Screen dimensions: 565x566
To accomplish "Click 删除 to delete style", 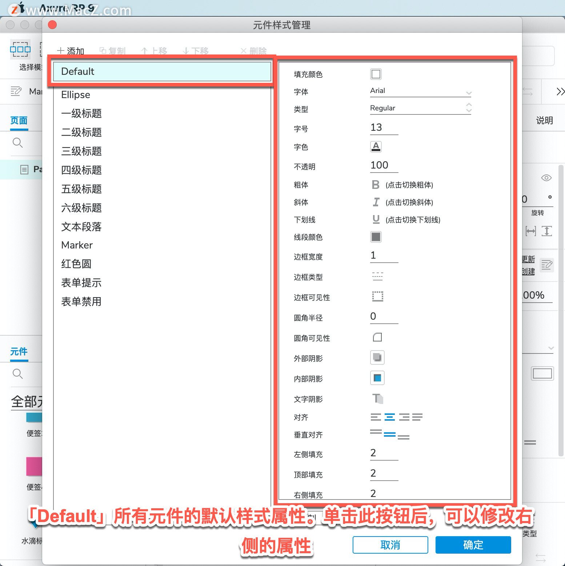I will tap(253, 51).
